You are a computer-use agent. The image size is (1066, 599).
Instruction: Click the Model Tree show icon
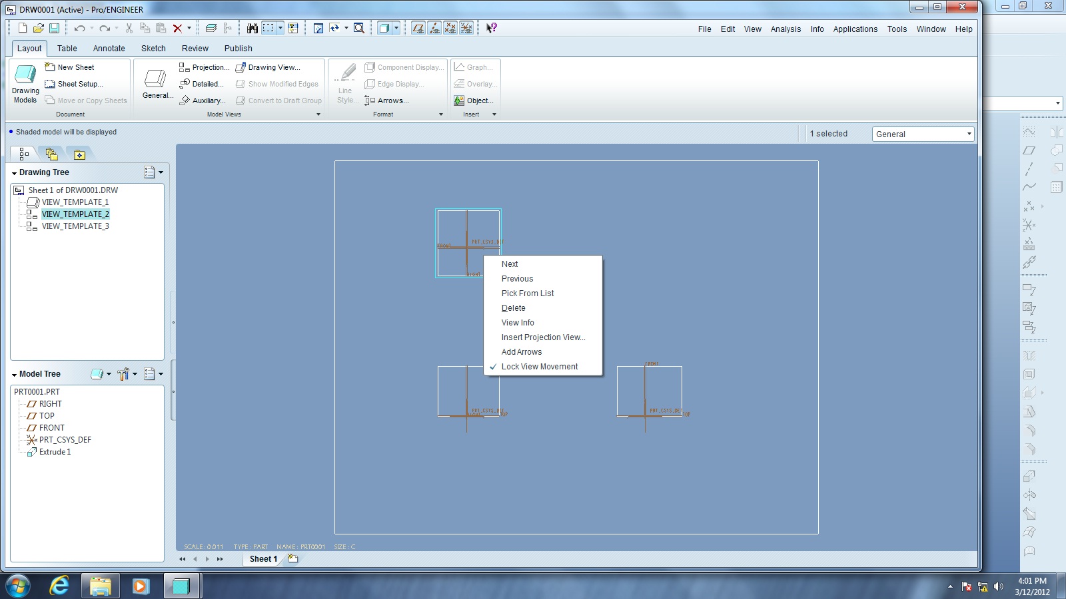[x=97, y=374]
